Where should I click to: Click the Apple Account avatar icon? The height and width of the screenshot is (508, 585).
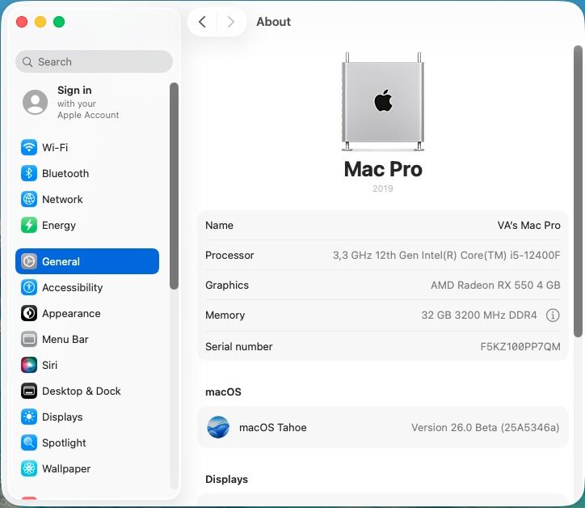point(35,102)
